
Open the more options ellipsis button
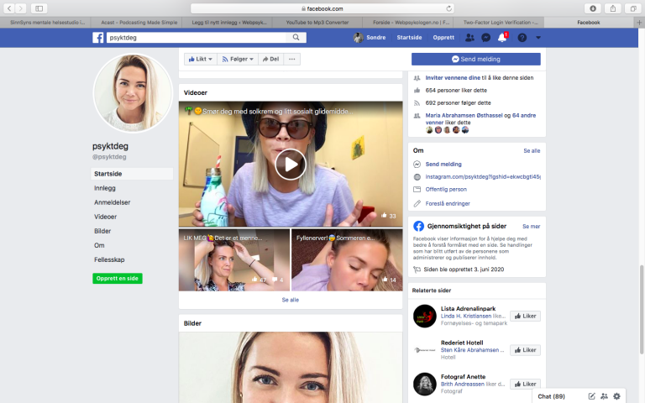point(292,60)
